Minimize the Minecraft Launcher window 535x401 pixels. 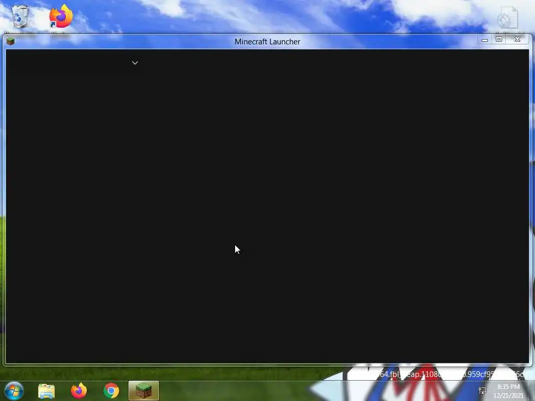(484, 40)
